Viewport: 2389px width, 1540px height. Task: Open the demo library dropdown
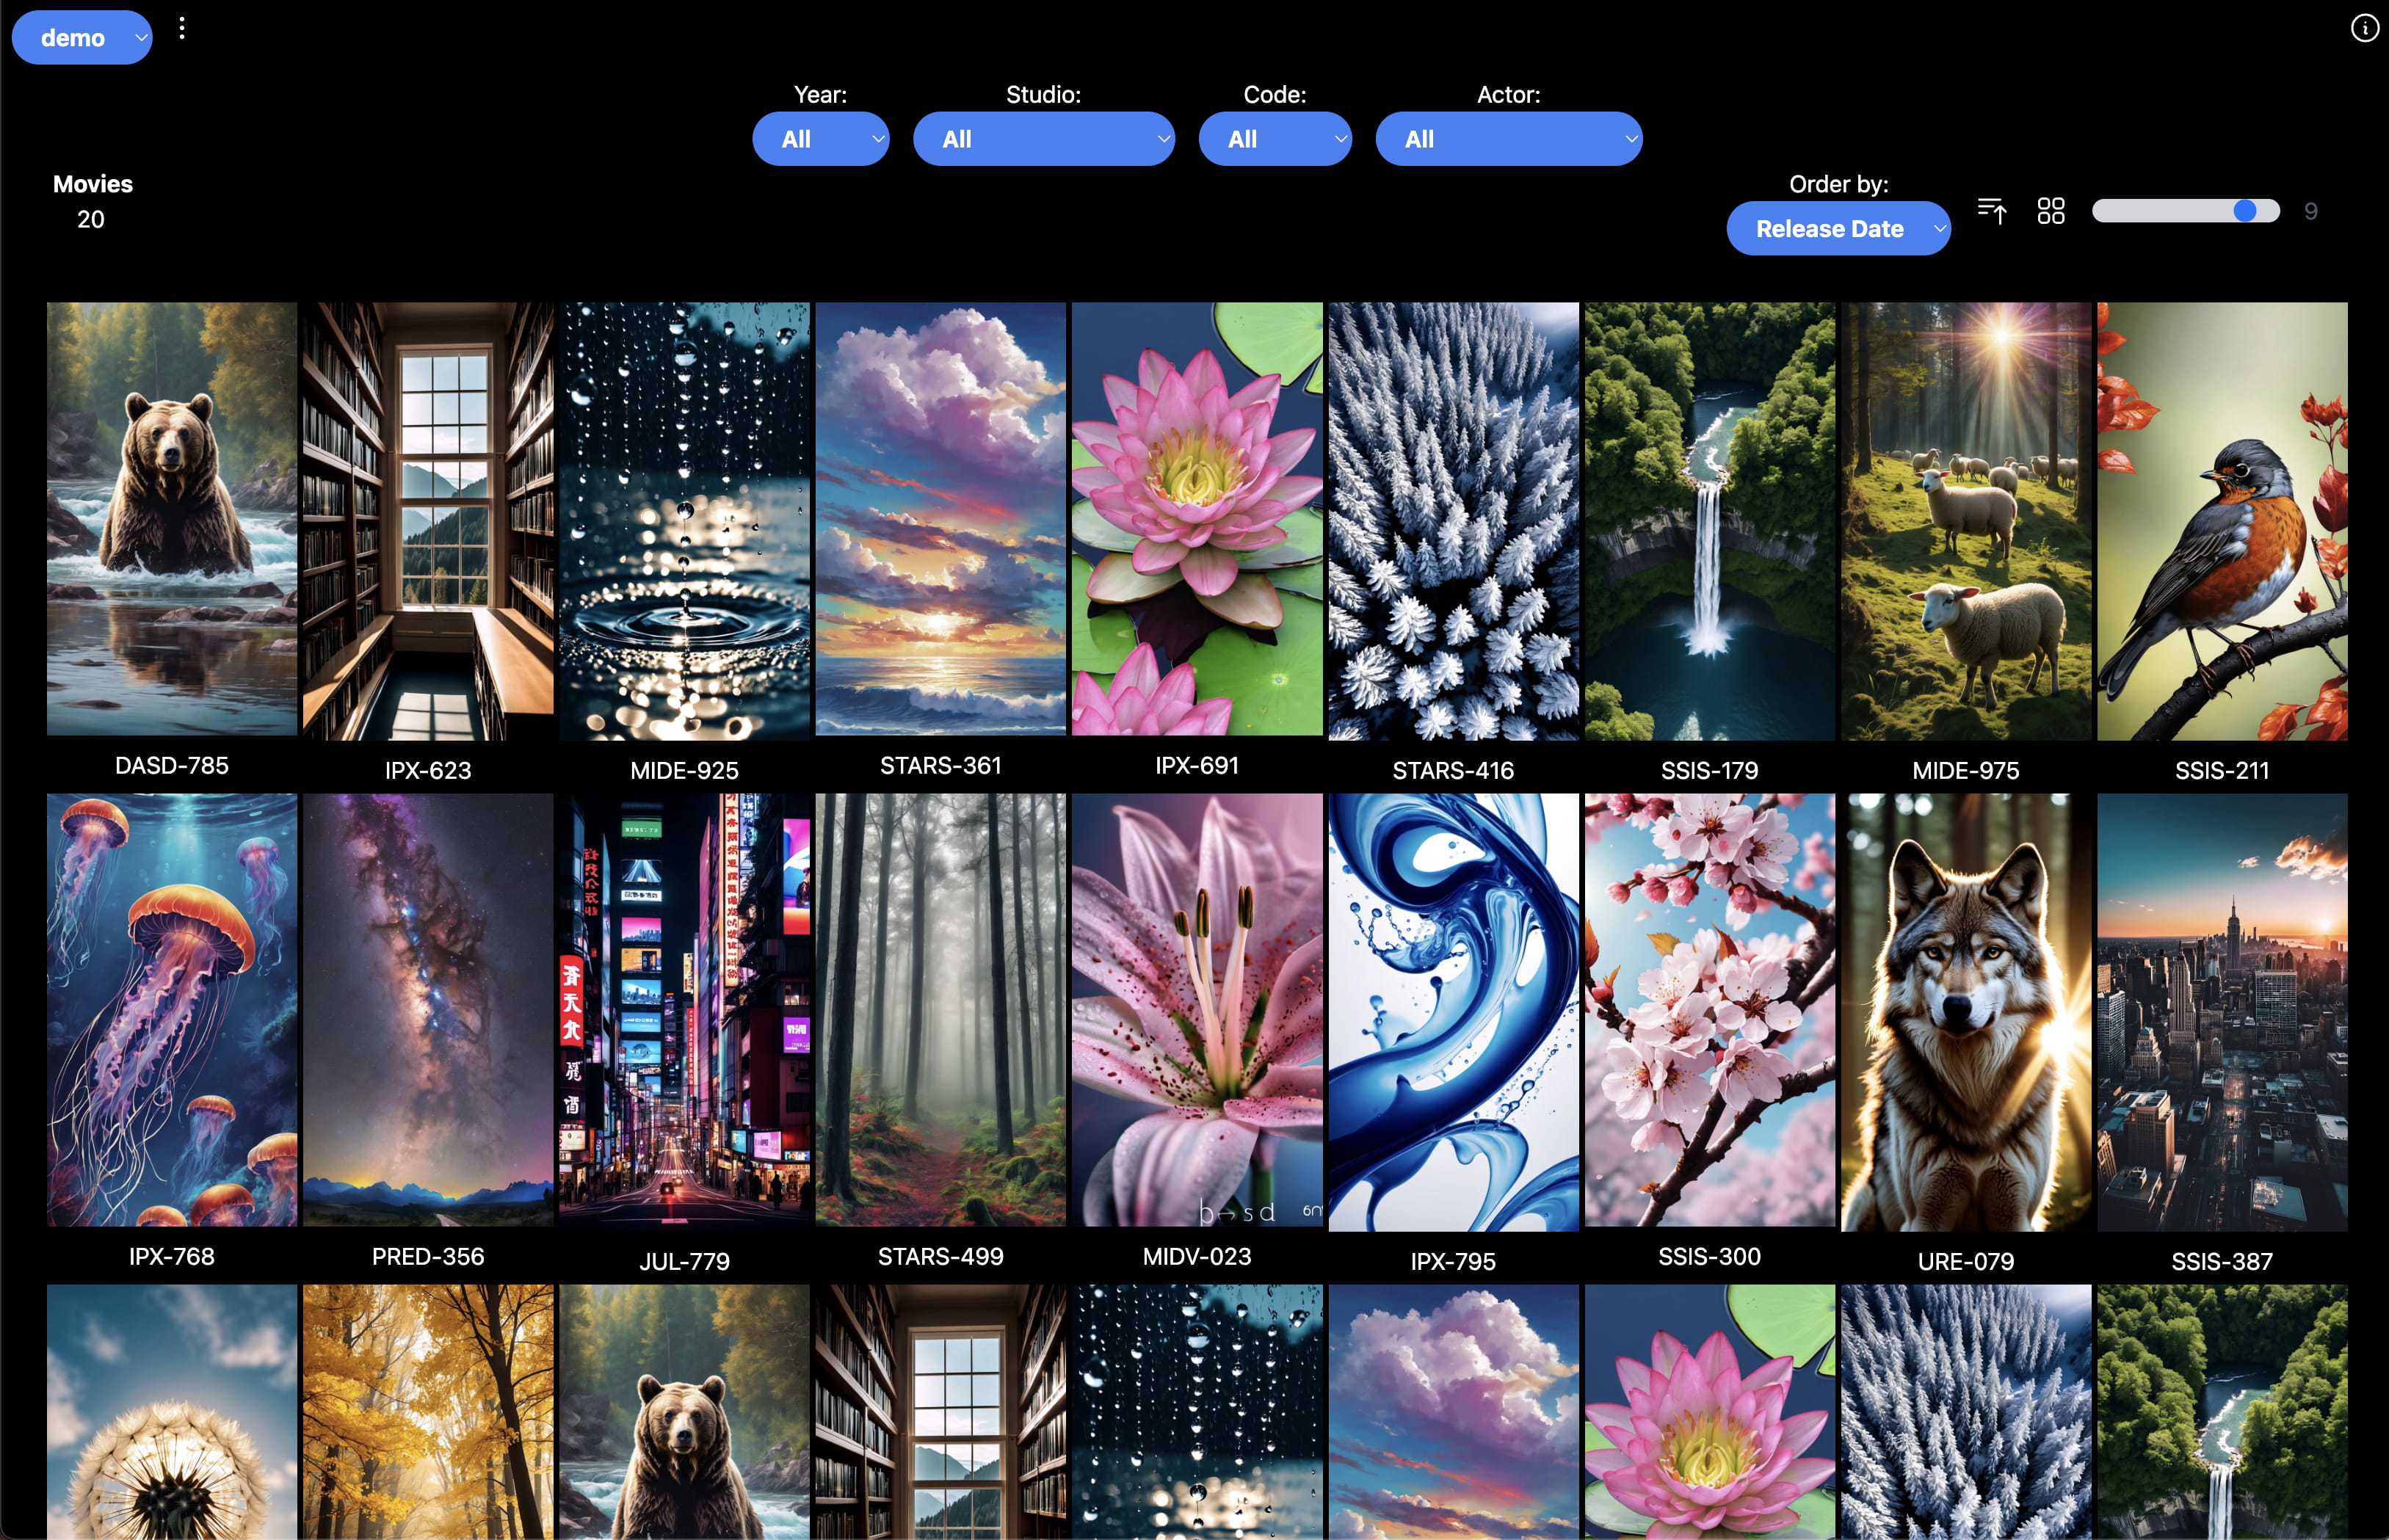82,38
